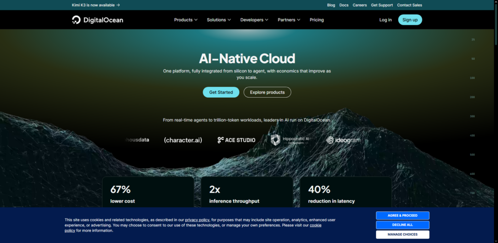The width and height of the screenshot is (498, 243).
Task: Click Contact Sales link
Action: 409,5
